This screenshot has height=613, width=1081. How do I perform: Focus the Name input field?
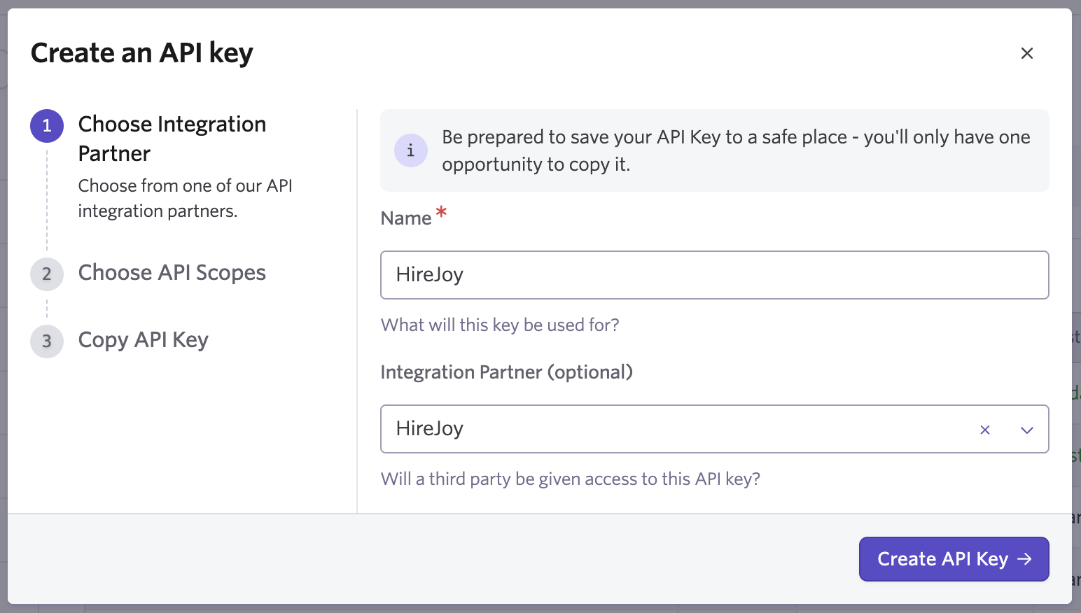pos(714,275)
